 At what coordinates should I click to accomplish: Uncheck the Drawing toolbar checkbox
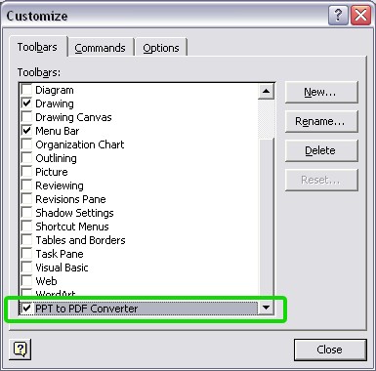click(x=26, y=103)
